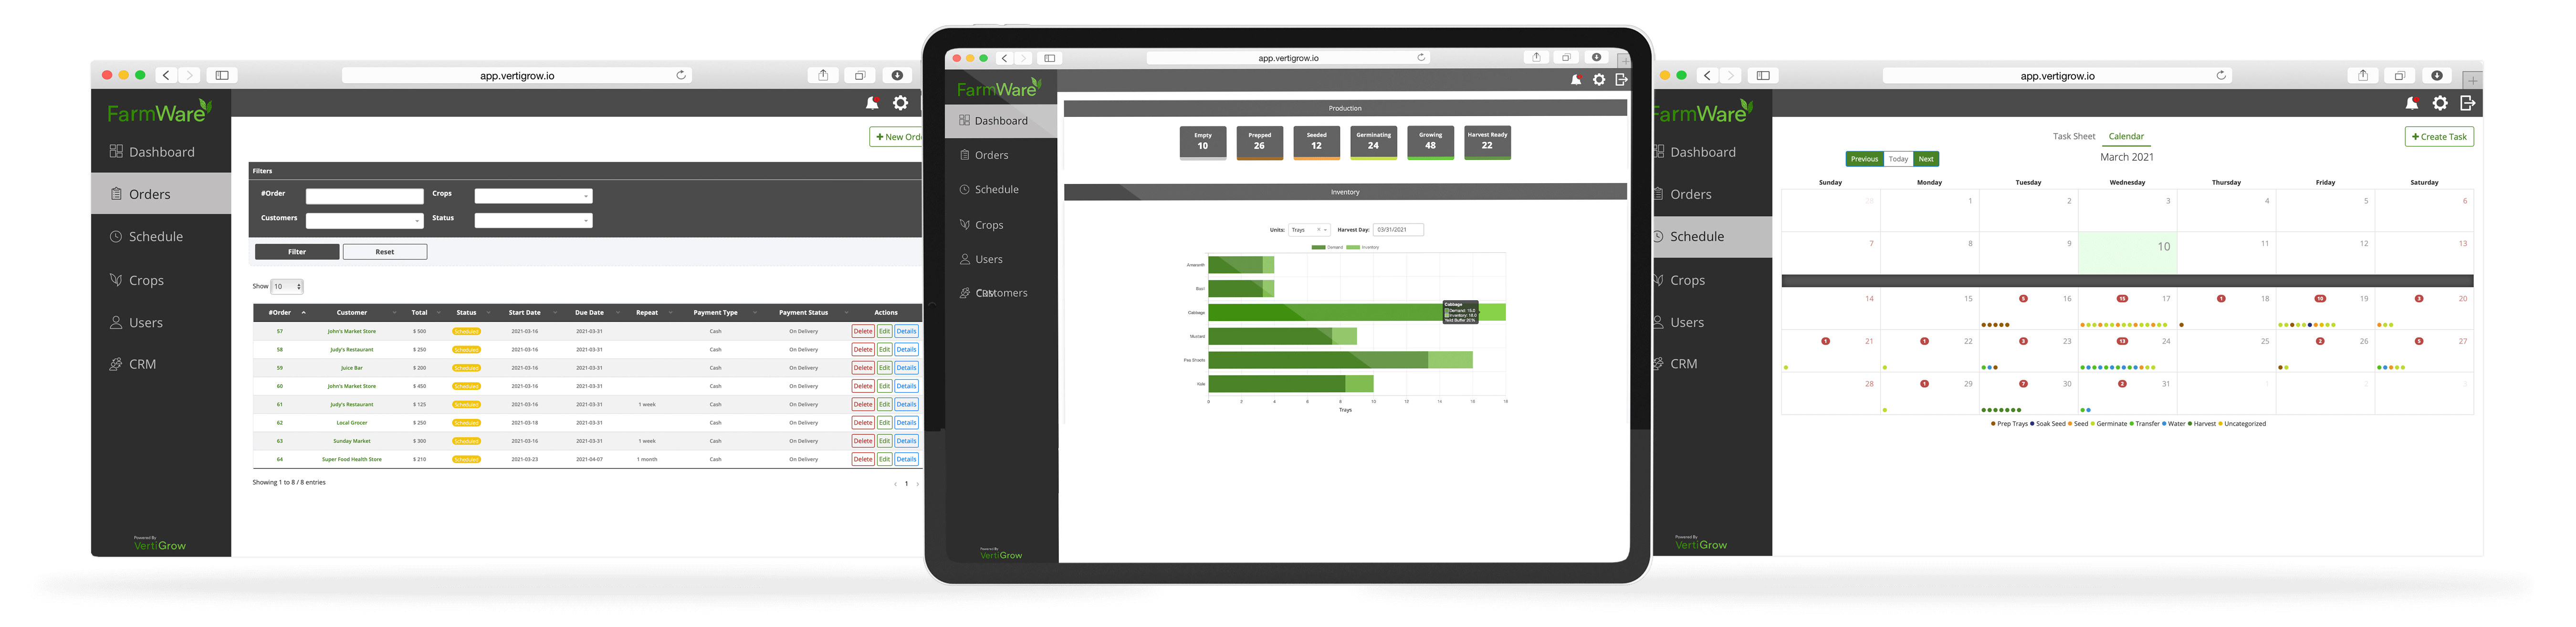Open notifications bell in the tablet Dashboard window
The image size is (2576, 627).
(1576, 80)
